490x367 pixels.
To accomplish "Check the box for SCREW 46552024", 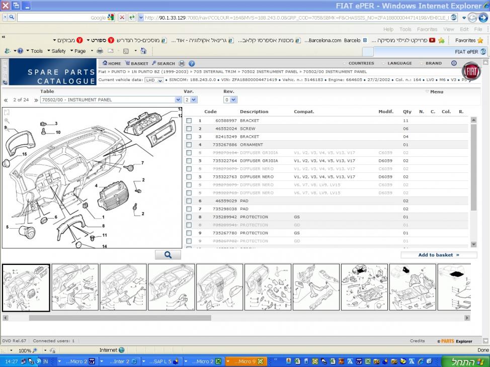I will pos(189,129).
